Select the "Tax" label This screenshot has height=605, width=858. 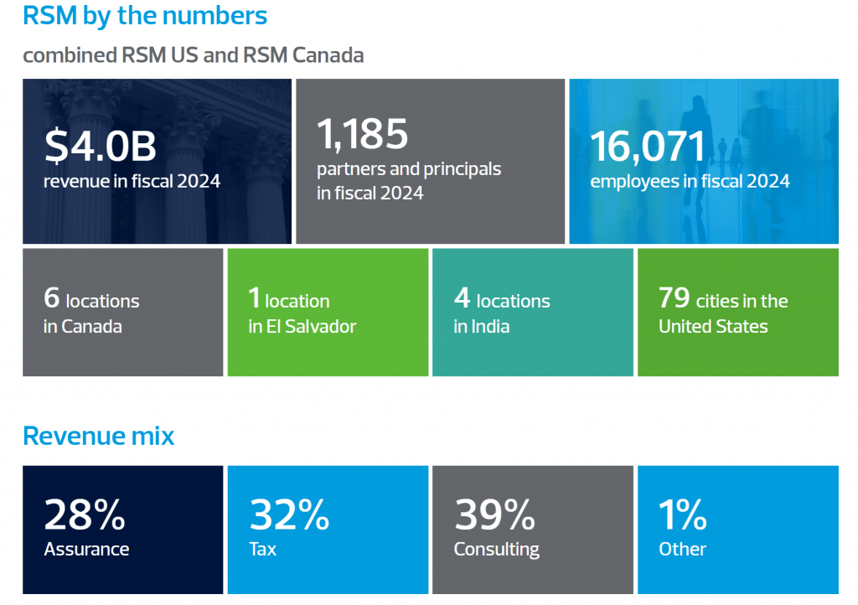point(262,550)
